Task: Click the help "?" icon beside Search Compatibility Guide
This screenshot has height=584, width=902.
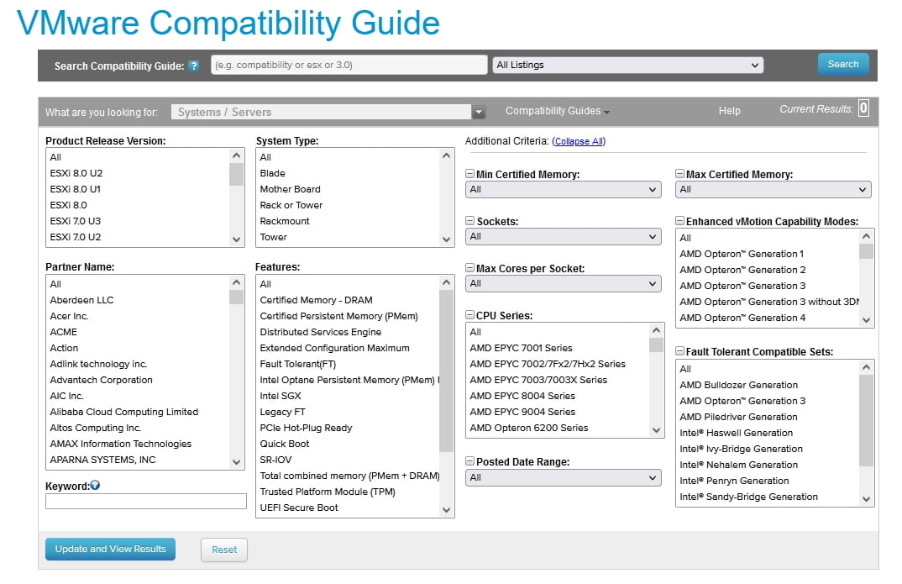Action: tap(195, 64)
